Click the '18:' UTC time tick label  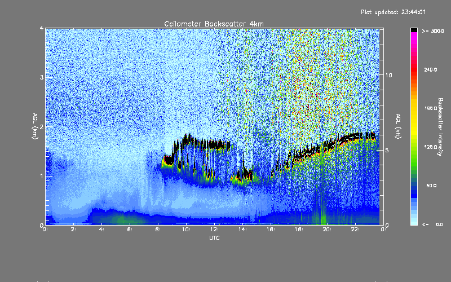click(x=299, y=230)
